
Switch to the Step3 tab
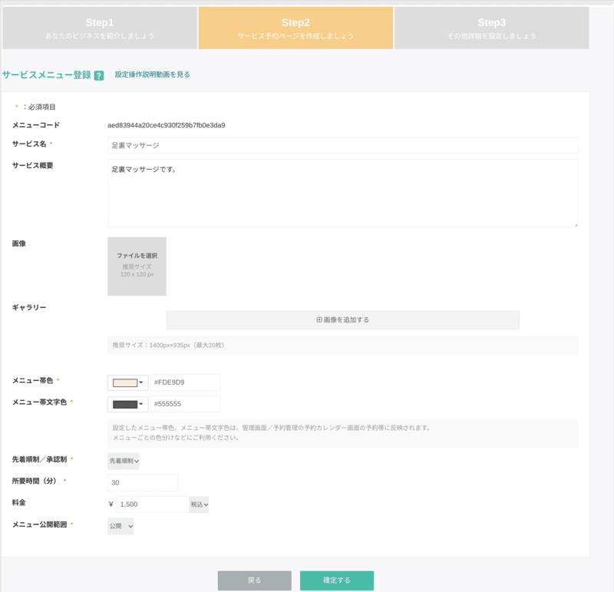492,28
